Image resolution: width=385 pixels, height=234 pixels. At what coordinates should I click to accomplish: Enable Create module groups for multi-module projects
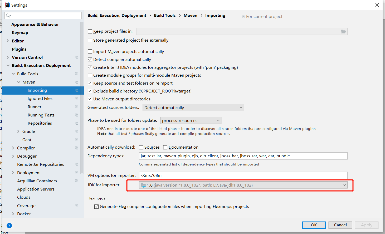pyautogui.click(x=90, y=75)
